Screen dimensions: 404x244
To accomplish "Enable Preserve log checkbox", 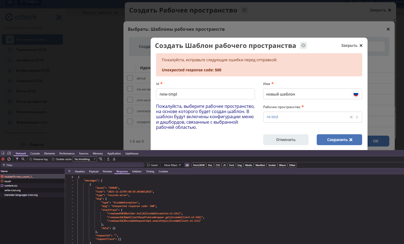I will coord(31,159).
